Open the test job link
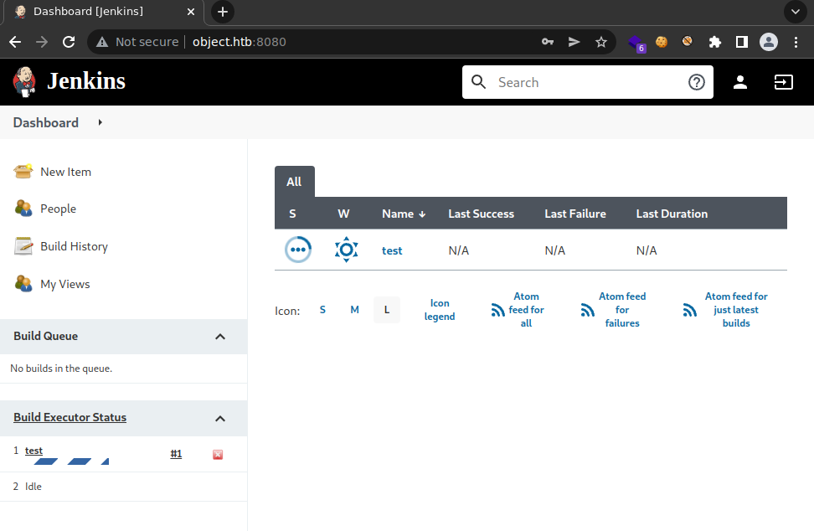814x531 pixels. (x=392, y=250)
